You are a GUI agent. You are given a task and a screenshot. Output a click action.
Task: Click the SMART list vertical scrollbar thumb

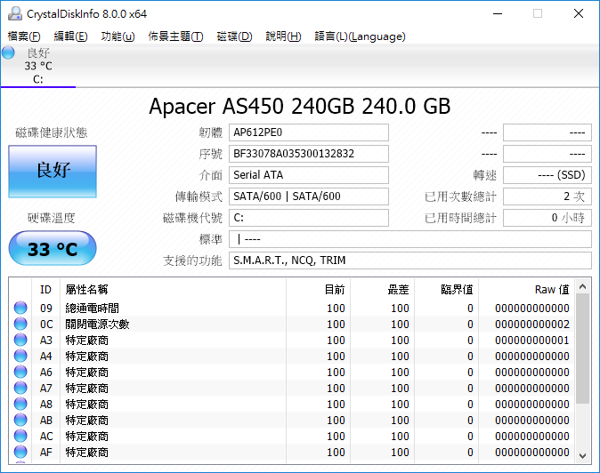coord(583,349)
